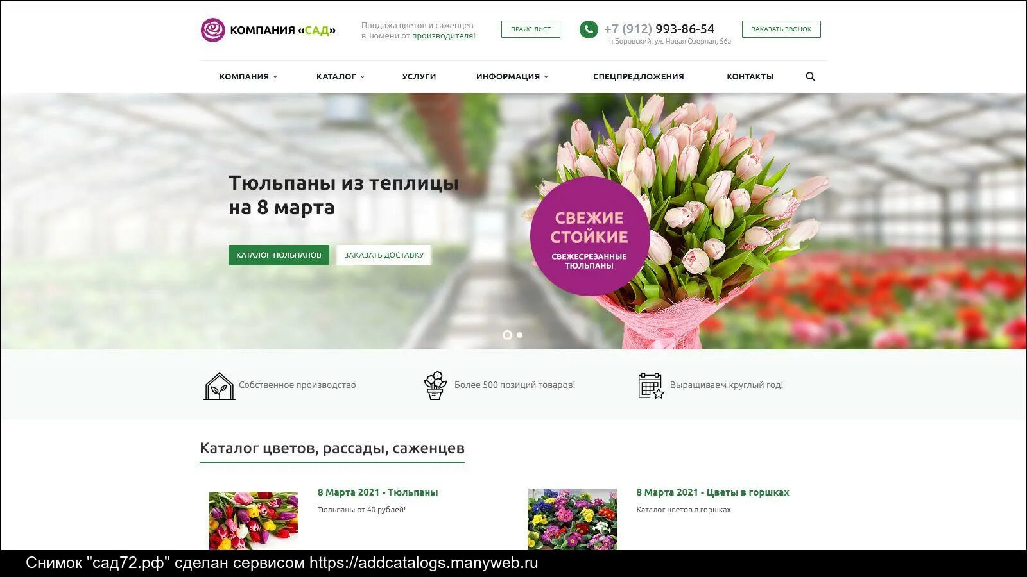
Task: Click the Каталог цветов, рассады, саженцев heading
Action: click(332, 448)
